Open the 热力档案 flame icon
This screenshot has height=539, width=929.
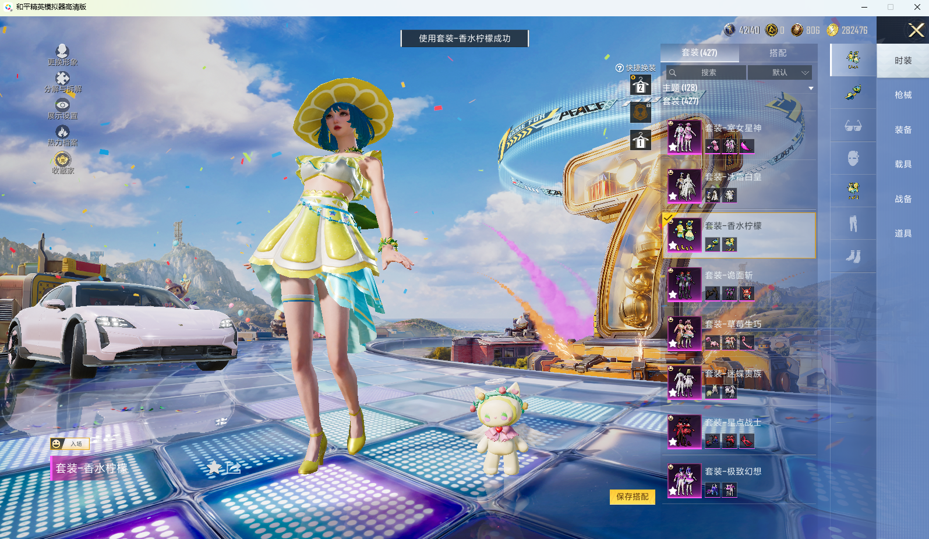62,132
